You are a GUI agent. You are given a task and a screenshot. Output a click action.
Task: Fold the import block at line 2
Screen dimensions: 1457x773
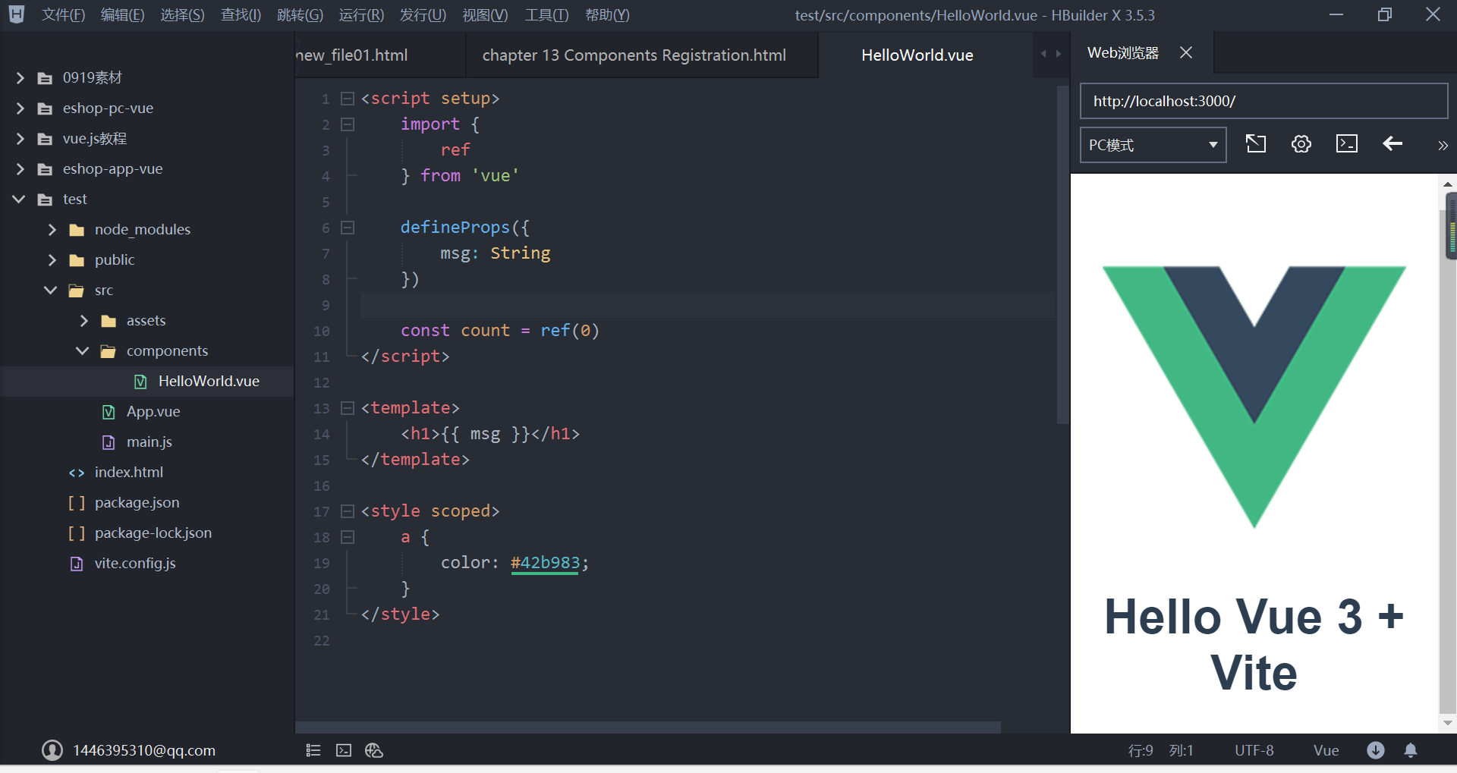348,124
